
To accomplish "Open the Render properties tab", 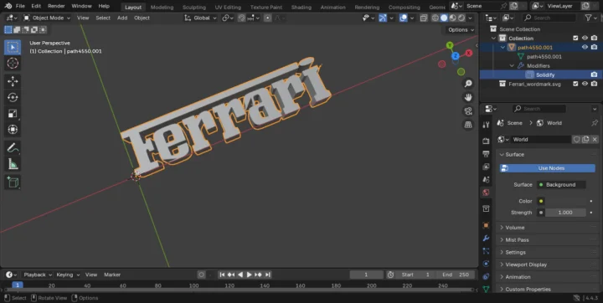I will [486, 141].
